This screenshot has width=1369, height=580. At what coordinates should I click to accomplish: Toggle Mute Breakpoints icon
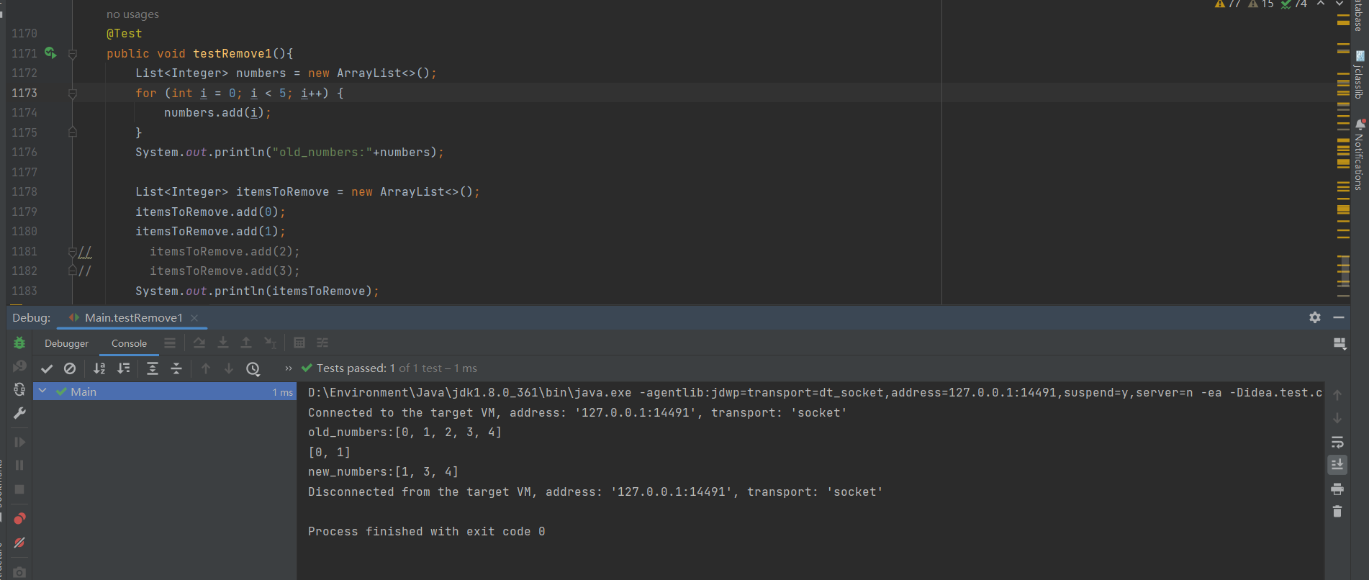click(19, 543)
